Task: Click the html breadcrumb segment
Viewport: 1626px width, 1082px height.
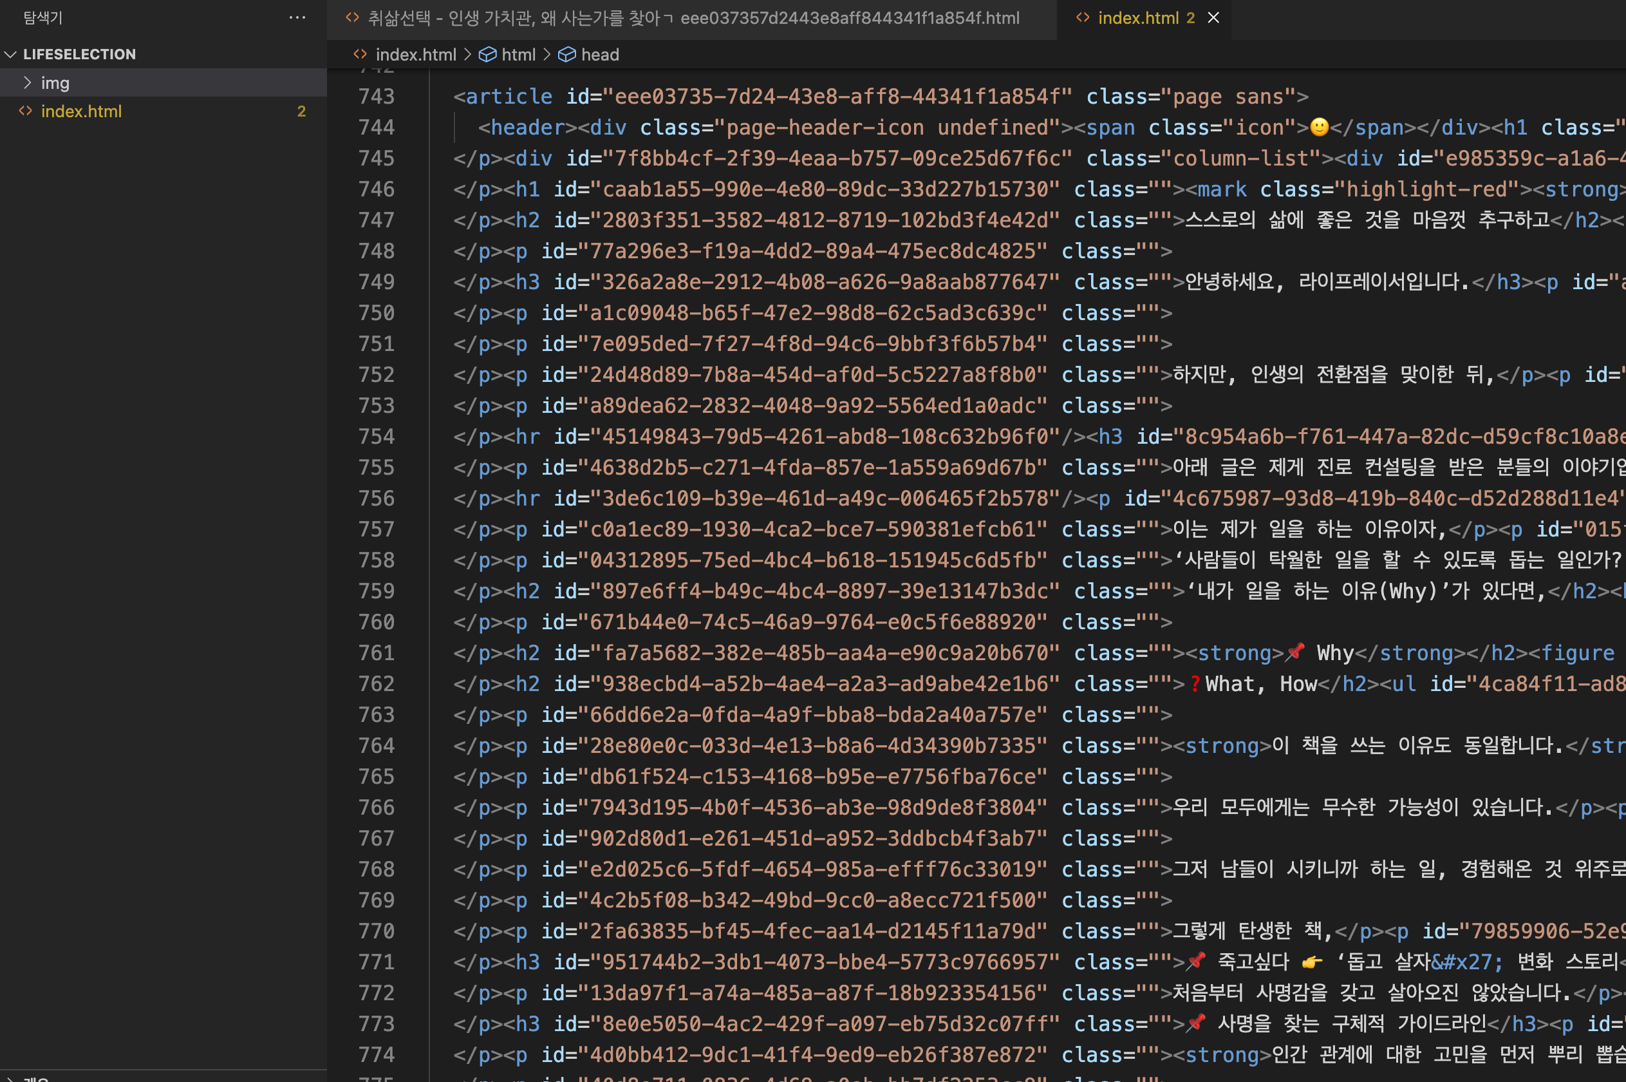Action: coord(519,55)
